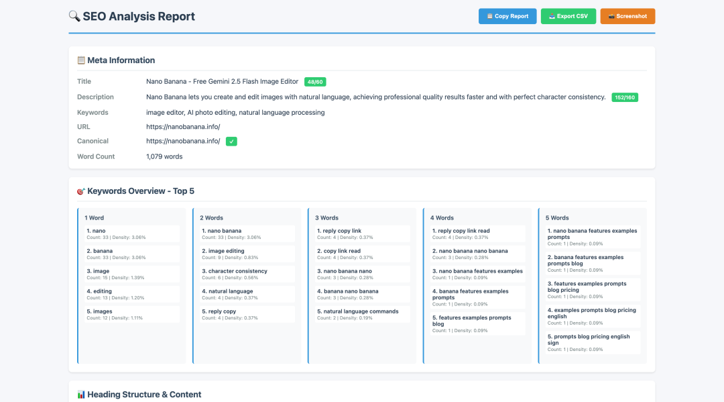Screen dimensions: 724x402
Task: Select keyword '2. banana' in 1 Word column
Action: 132,254
